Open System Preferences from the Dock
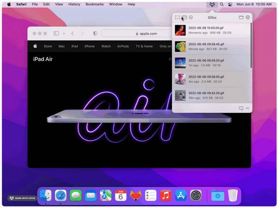 (196, 196)
